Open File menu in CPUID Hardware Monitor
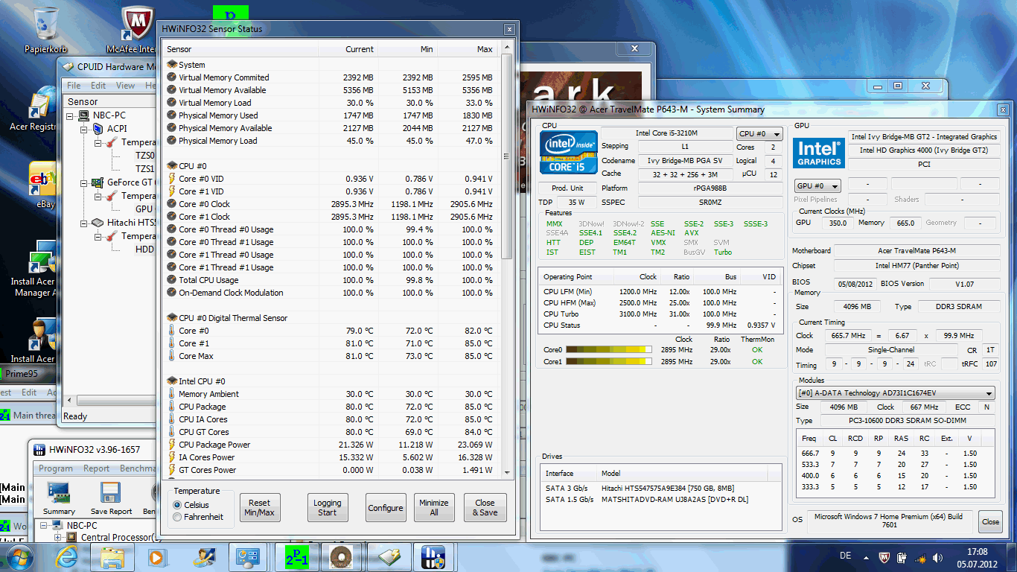 [x=75, y=86]
